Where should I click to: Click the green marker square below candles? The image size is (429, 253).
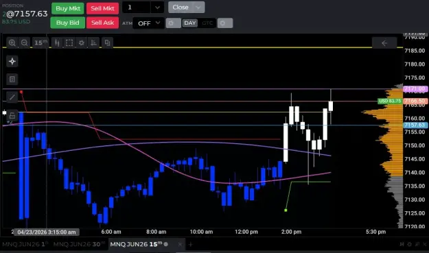(286, 210)
